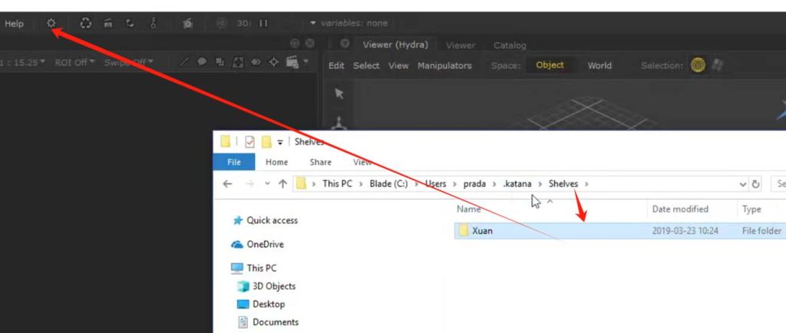Click the speech bubble annotation icon
This screenshot has width=786, height=333.
pyautogui.click(x=203, y=62)
